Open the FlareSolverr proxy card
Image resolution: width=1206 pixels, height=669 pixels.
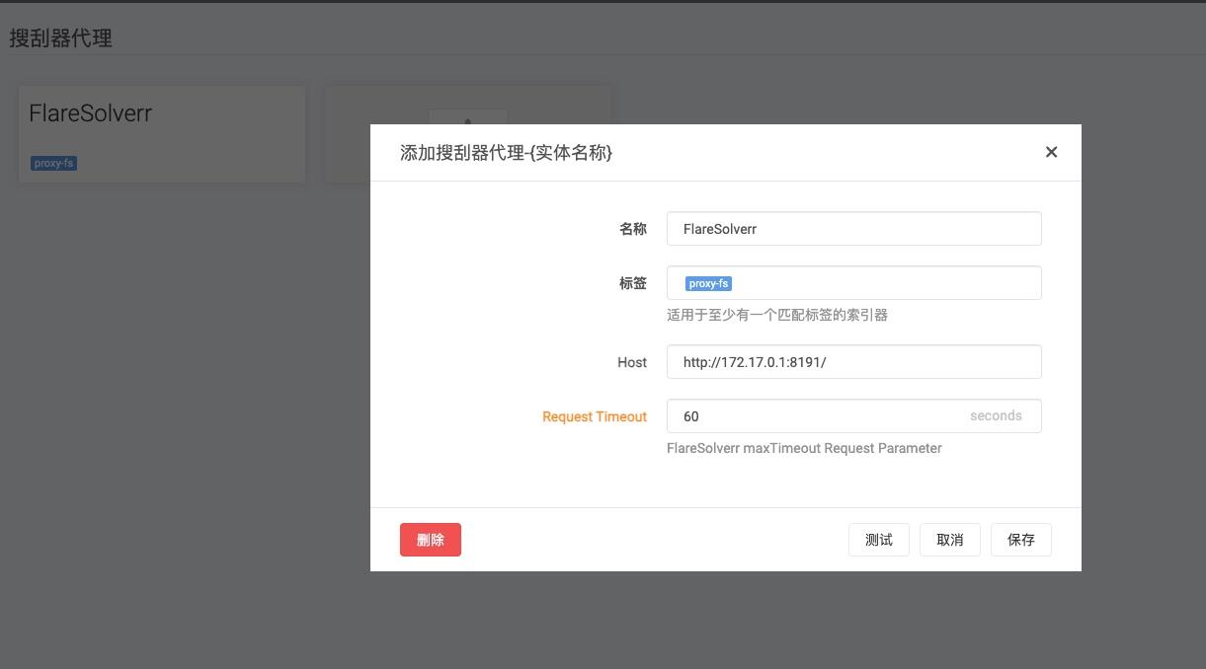pos(161,133)
